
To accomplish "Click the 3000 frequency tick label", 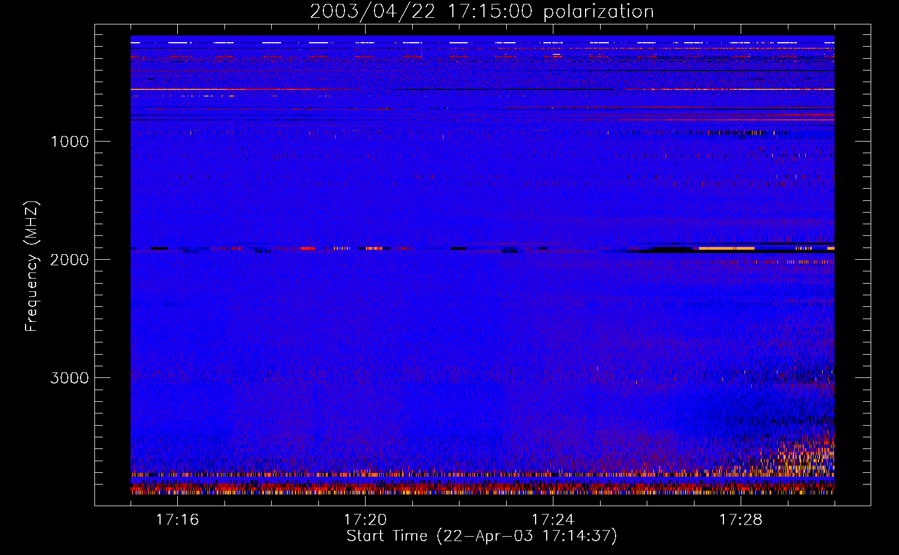I will pyautogui.click(x=69, y=378).
